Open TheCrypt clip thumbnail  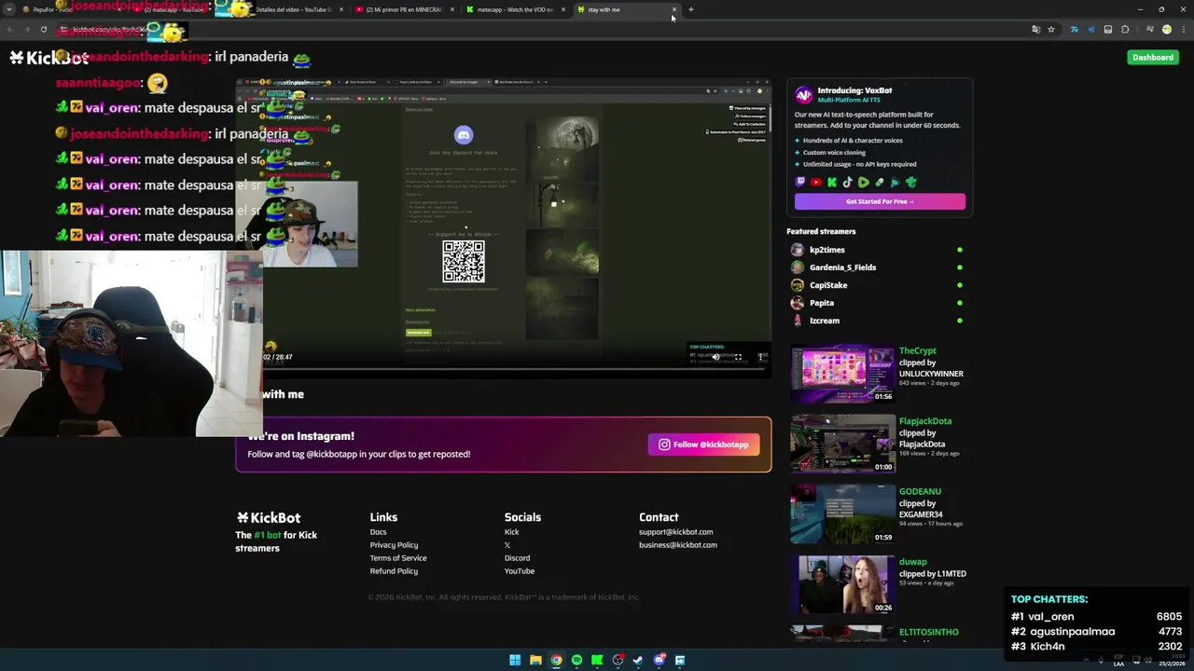(x=842, y=374)
